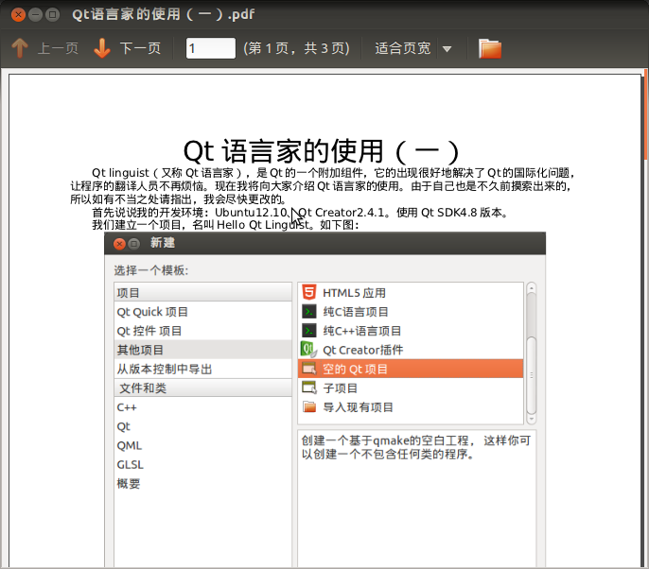Click template list scrollbar up arrow

point(532,287)
